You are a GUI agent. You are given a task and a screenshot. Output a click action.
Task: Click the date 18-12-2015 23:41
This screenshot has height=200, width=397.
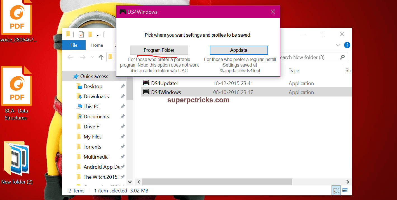(x=233, y=83)
